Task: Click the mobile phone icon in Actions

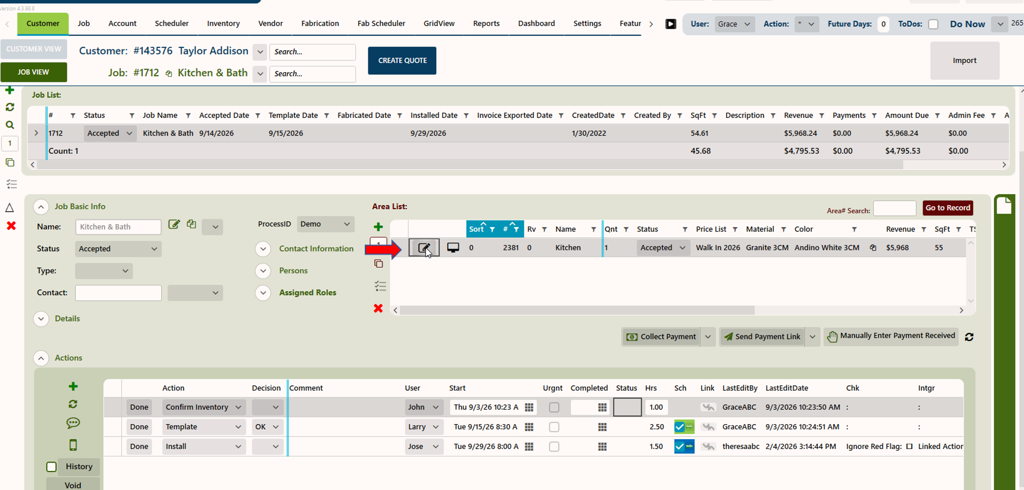Action: (x=73, y=445)
